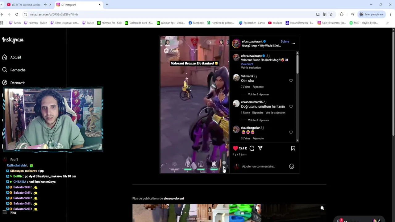Open the Facebook bookmark
This screenshot has width=395, height=222.
pos(196,23)
